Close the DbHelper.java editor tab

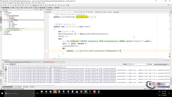click(x=54, y=10)
